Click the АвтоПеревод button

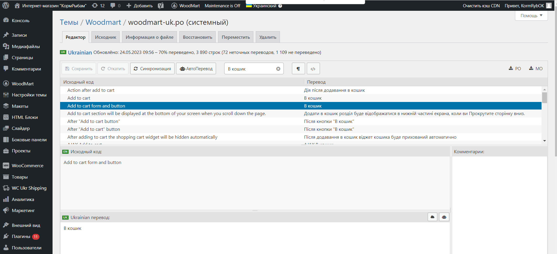pyautogui.click(x=196, y=68)
